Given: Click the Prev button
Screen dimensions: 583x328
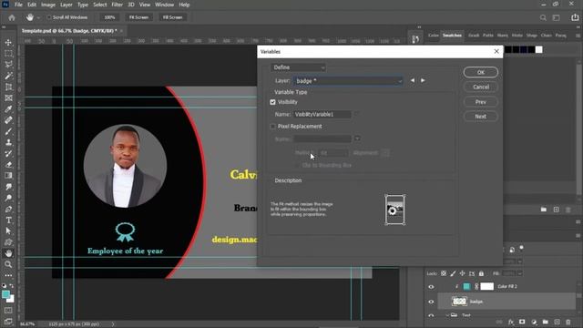Looking at the screenshot, I should click(481, 102).
